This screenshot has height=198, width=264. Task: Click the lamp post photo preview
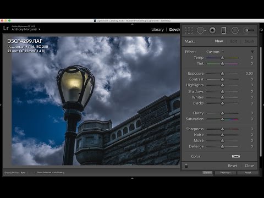[96, 101]
